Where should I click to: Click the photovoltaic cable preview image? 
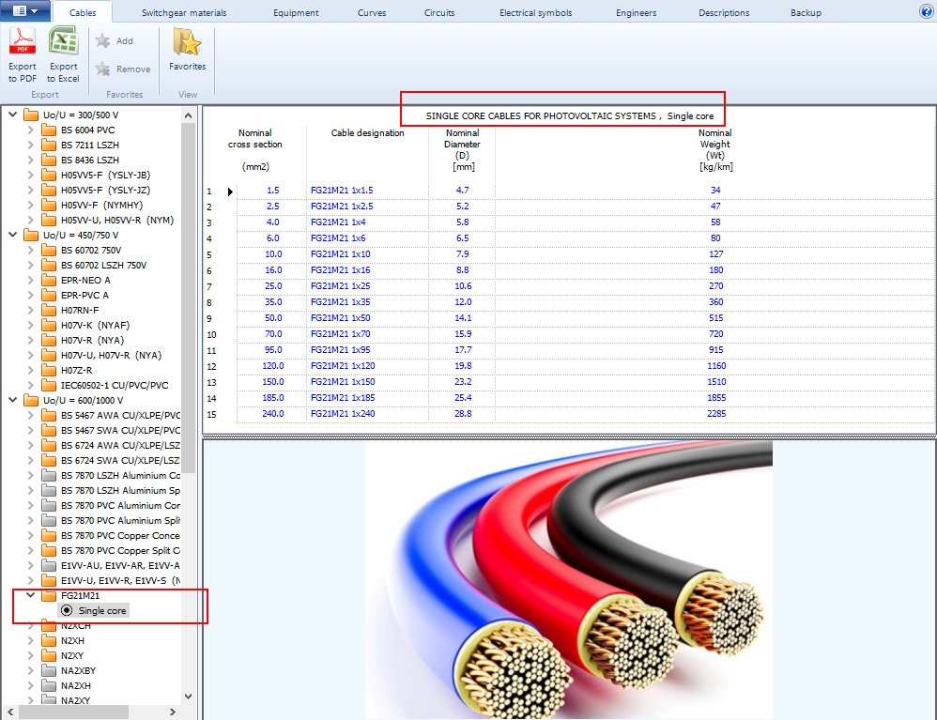pyautogui.click(x=568, y=579)
